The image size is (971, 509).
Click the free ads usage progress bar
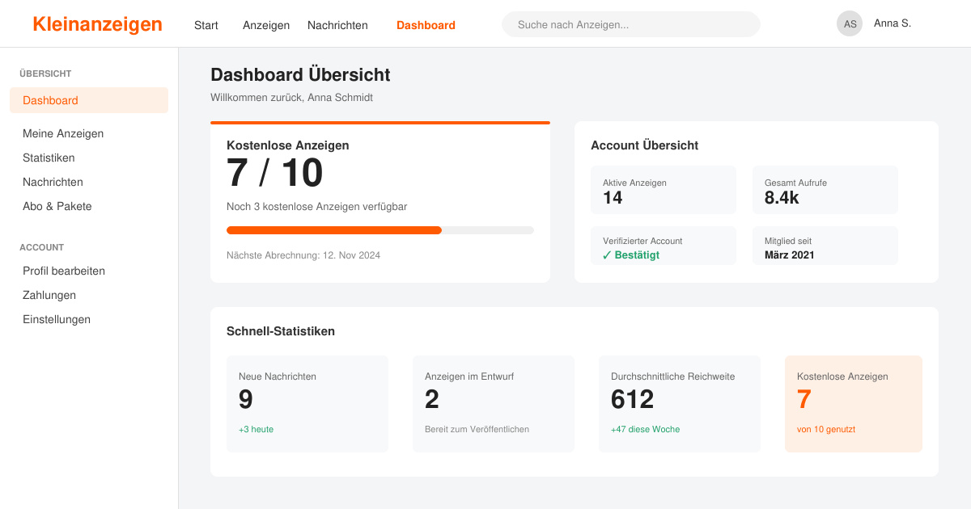380,230
